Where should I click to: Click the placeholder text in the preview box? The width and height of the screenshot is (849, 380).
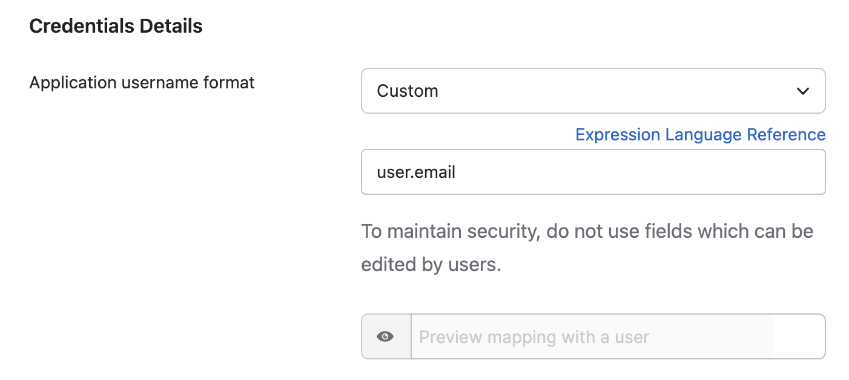click(534, 337)
